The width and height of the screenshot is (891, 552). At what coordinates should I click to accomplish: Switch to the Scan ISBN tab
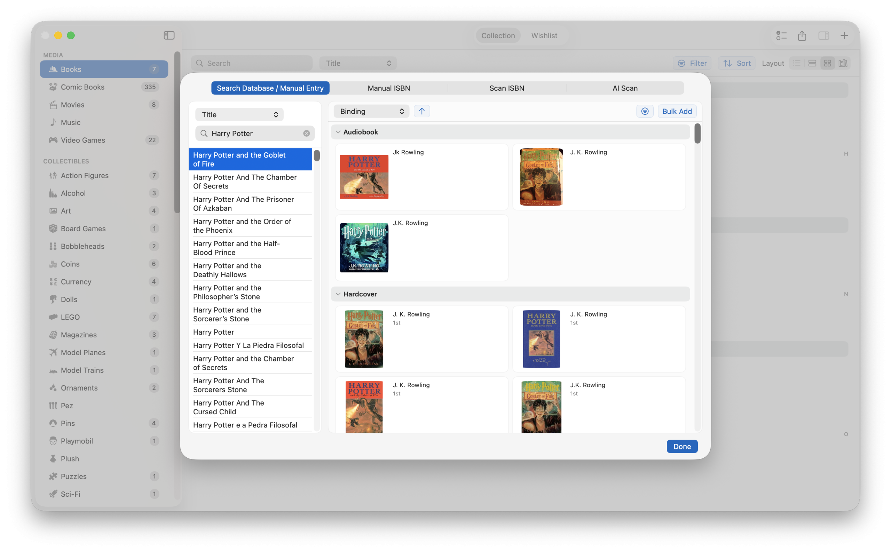click(506, 88)
